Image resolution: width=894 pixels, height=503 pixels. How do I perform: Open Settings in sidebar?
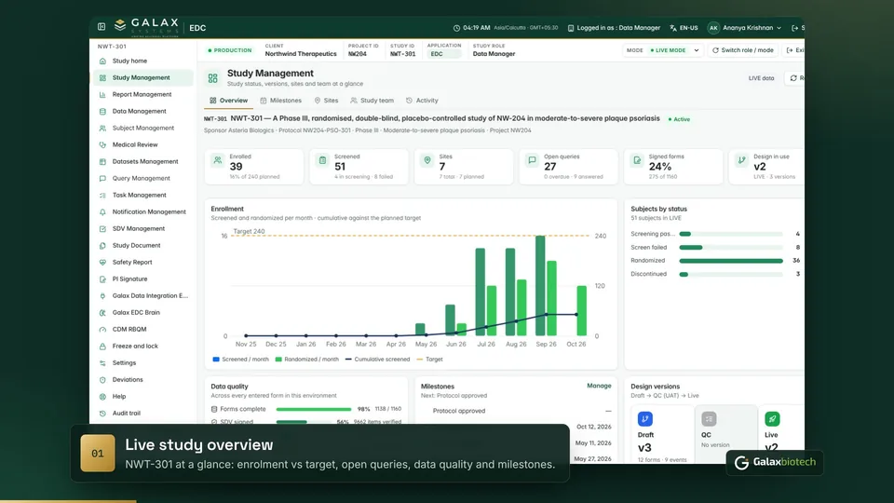(x=143, y=362)
